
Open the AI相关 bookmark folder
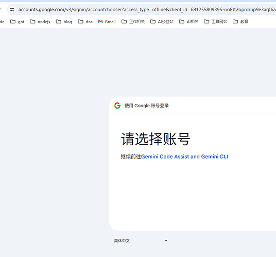[x=188, y=22]
